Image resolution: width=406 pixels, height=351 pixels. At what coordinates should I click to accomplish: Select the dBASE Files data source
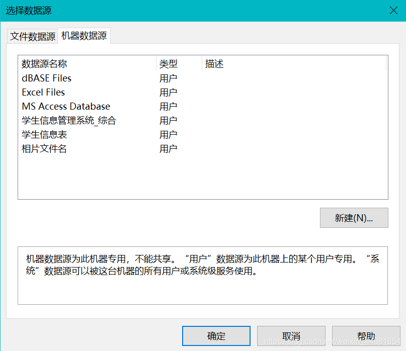point(46,78)
